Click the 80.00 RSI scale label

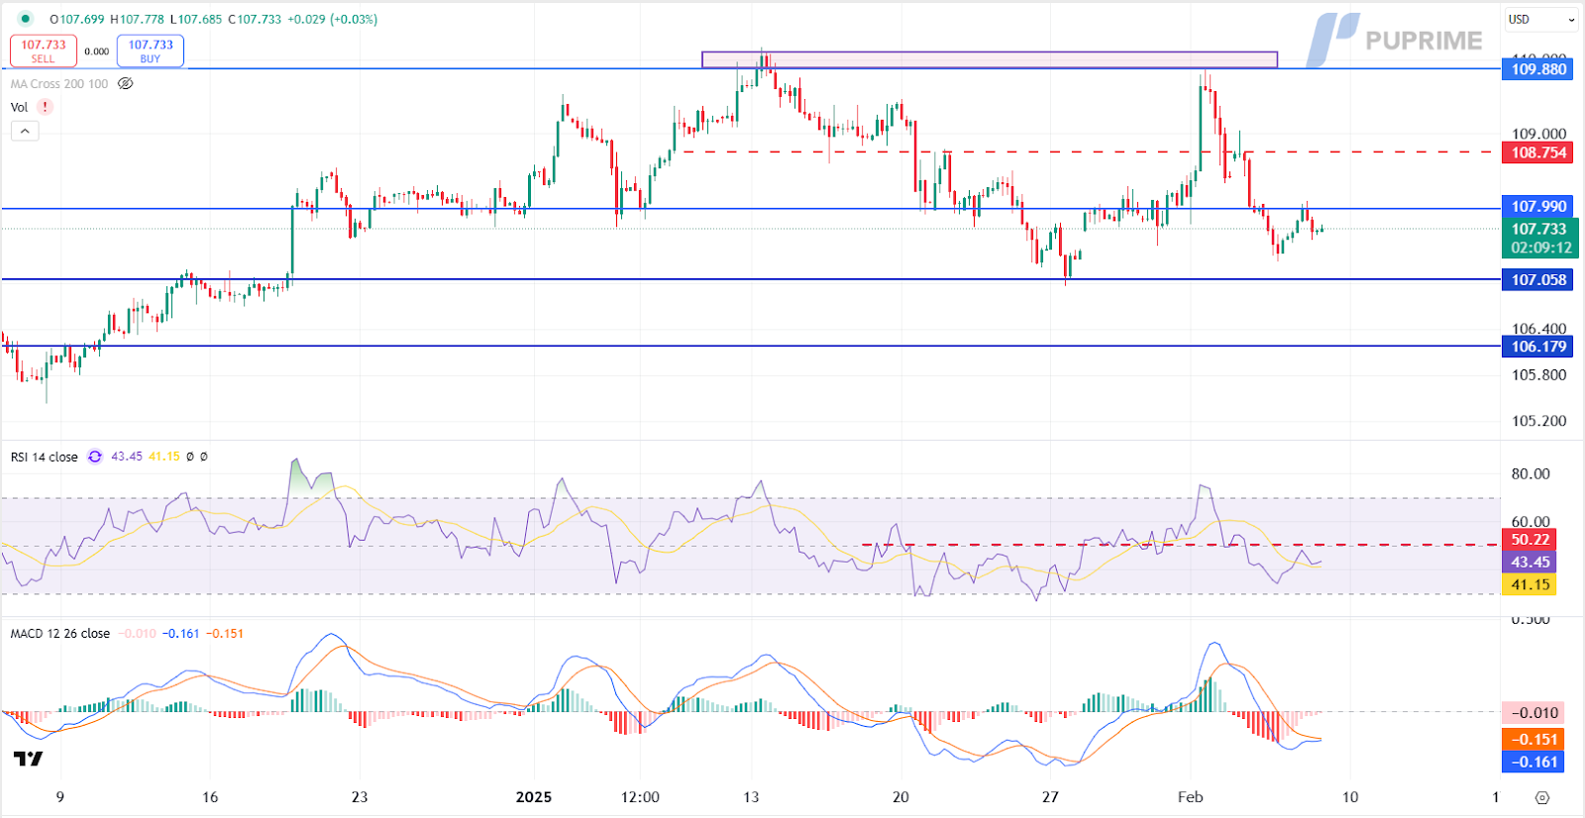coord(1531,473)
